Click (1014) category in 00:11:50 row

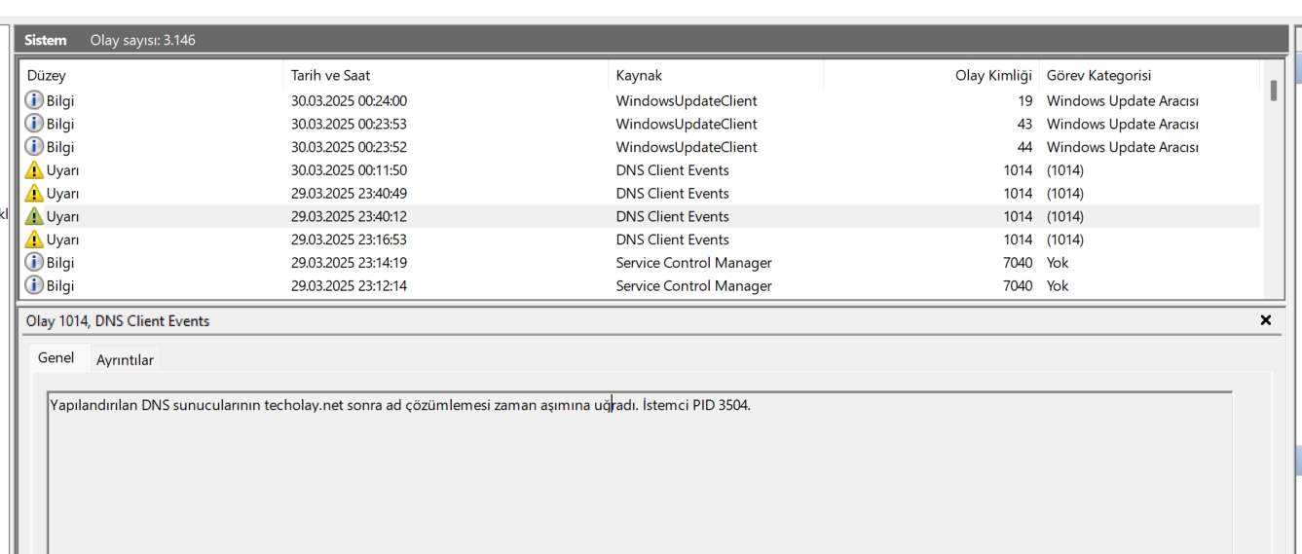(1065, 170)
